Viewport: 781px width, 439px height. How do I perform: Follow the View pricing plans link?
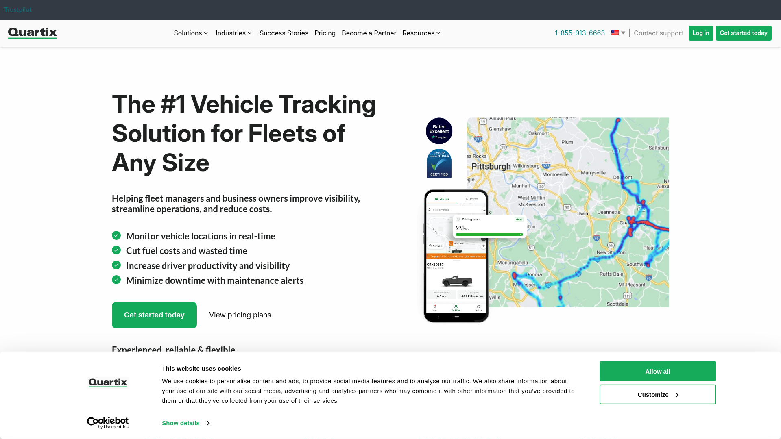point(240,315)
